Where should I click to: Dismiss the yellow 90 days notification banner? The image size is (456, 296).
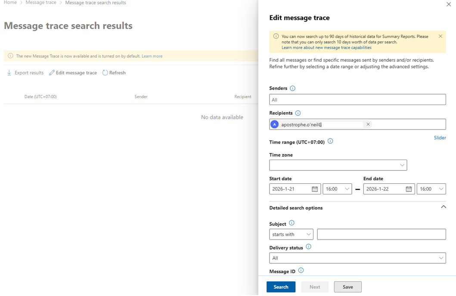tap(440, 36)
